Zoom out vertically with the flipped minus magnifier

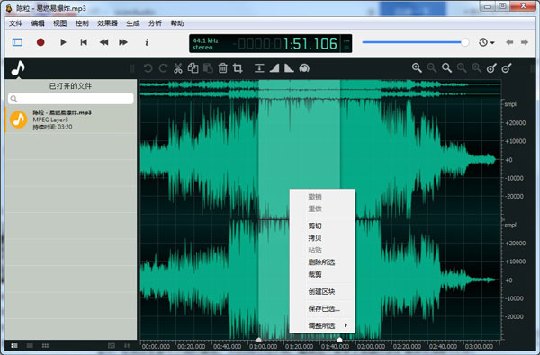coord(507,68)
